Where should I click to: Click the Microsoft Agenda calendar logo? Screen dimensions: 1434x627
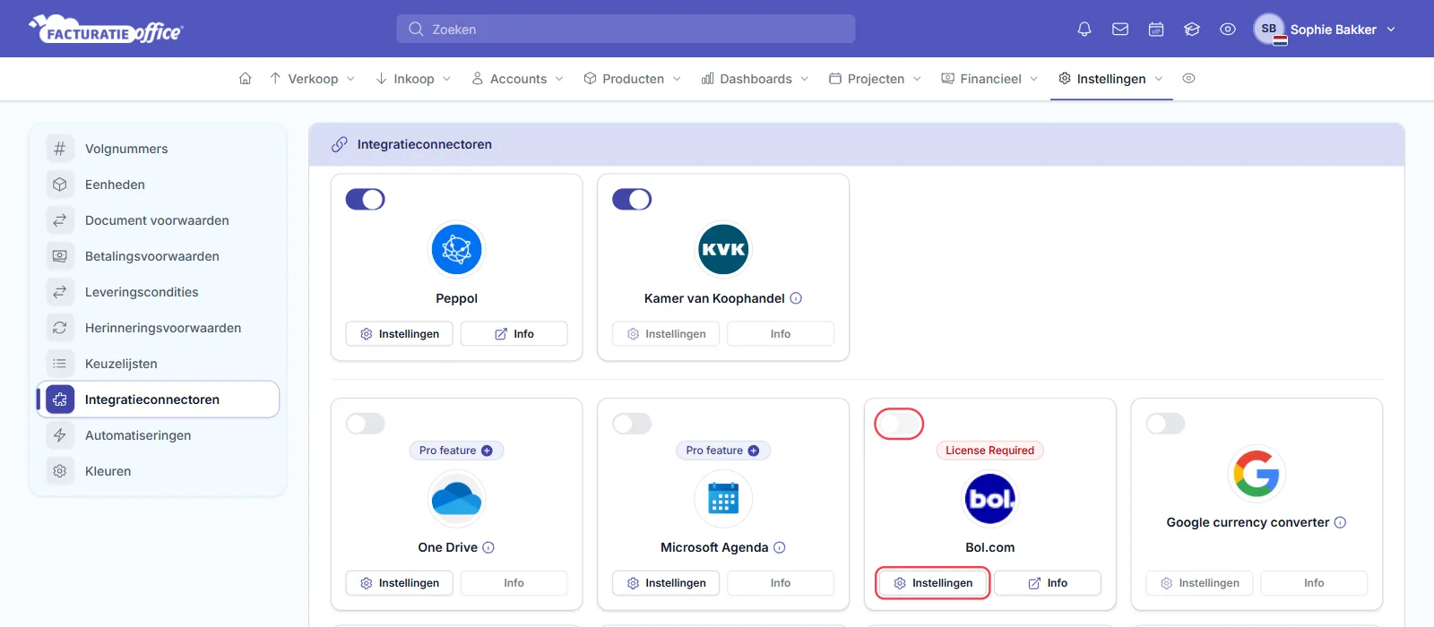[x=723, y=499]
